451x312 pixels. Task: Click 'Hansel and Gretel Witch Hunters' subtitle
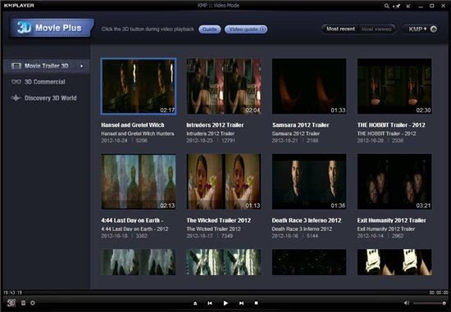pyautogui.click(x=138, y=133)
